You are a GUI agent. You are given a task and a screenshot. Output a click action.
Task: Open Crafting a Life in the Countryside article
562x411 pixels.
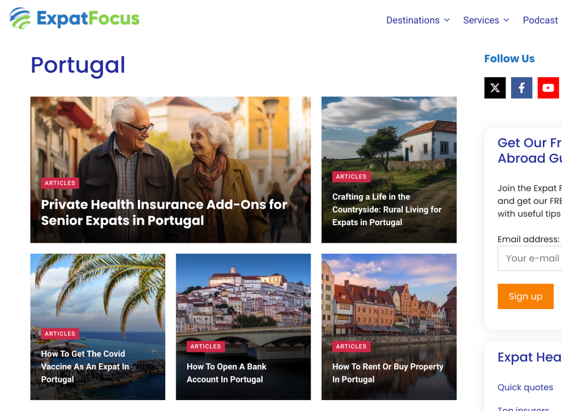[387, 209]
